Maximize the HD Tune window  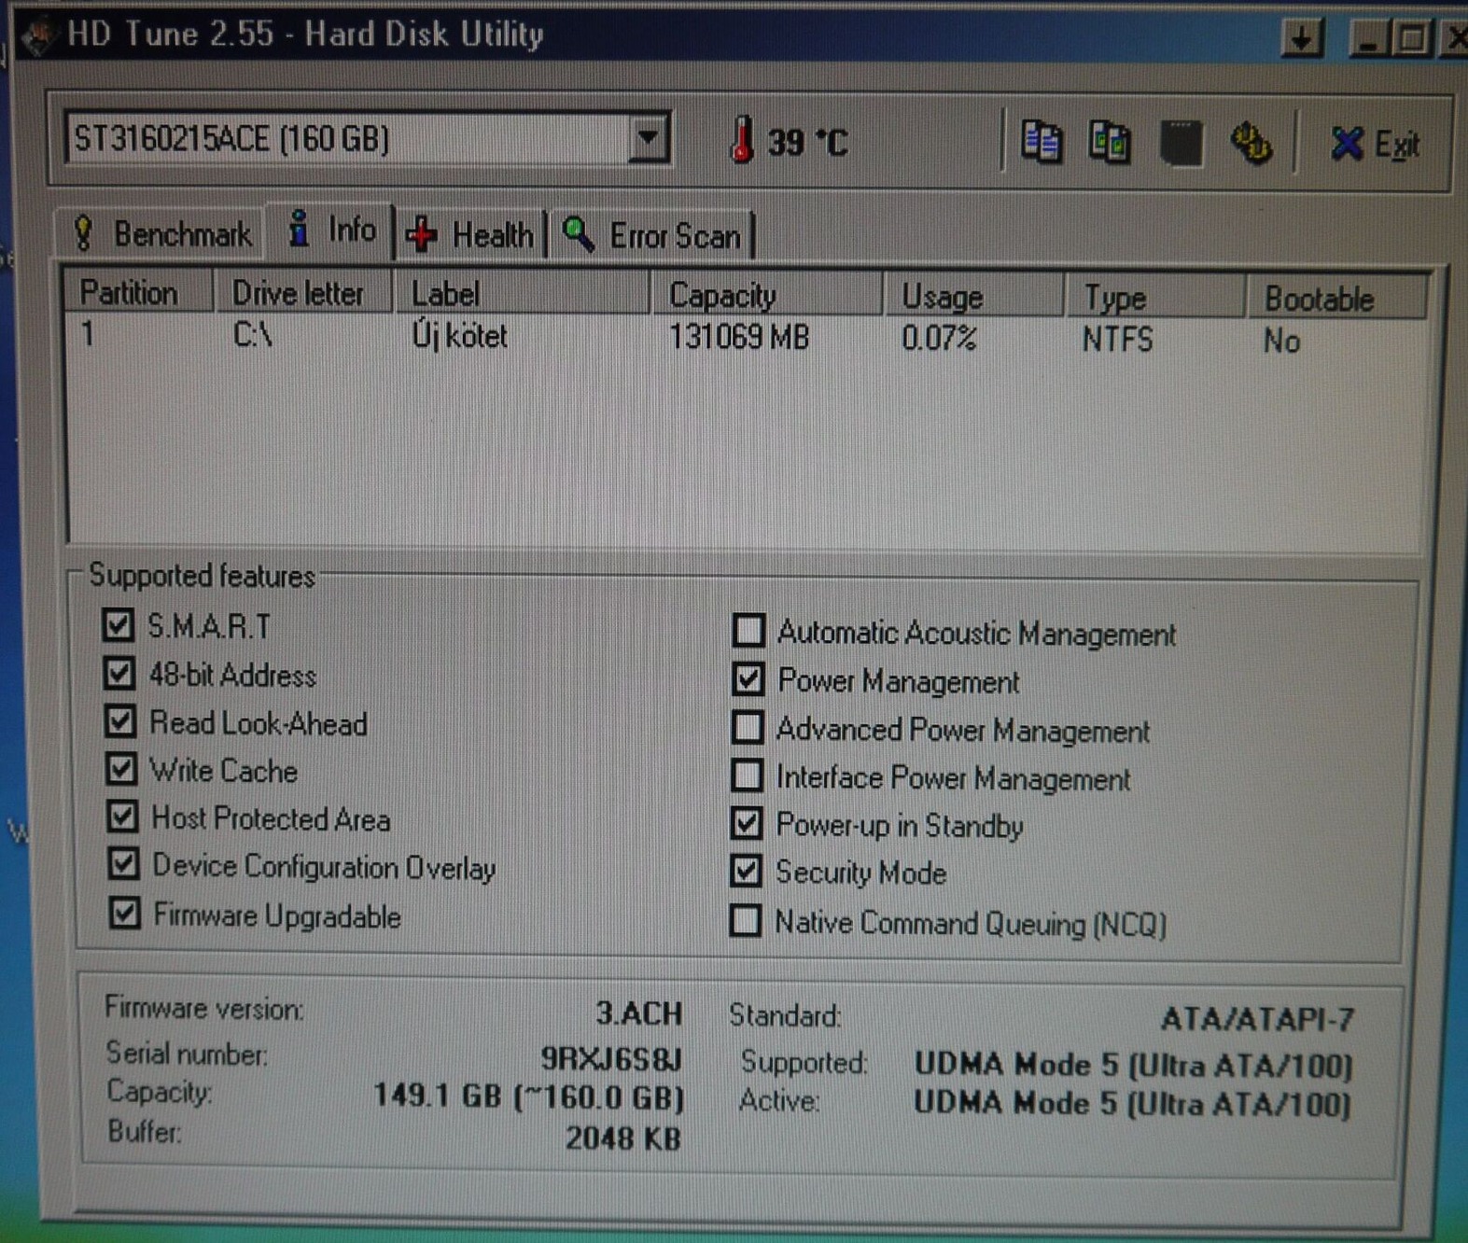[1411, 38]
